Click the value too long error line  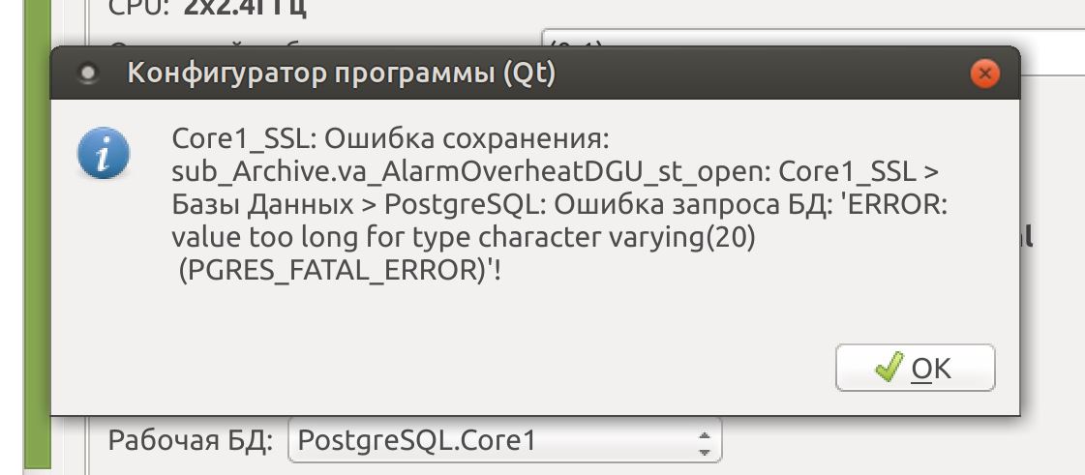point(463,237)
